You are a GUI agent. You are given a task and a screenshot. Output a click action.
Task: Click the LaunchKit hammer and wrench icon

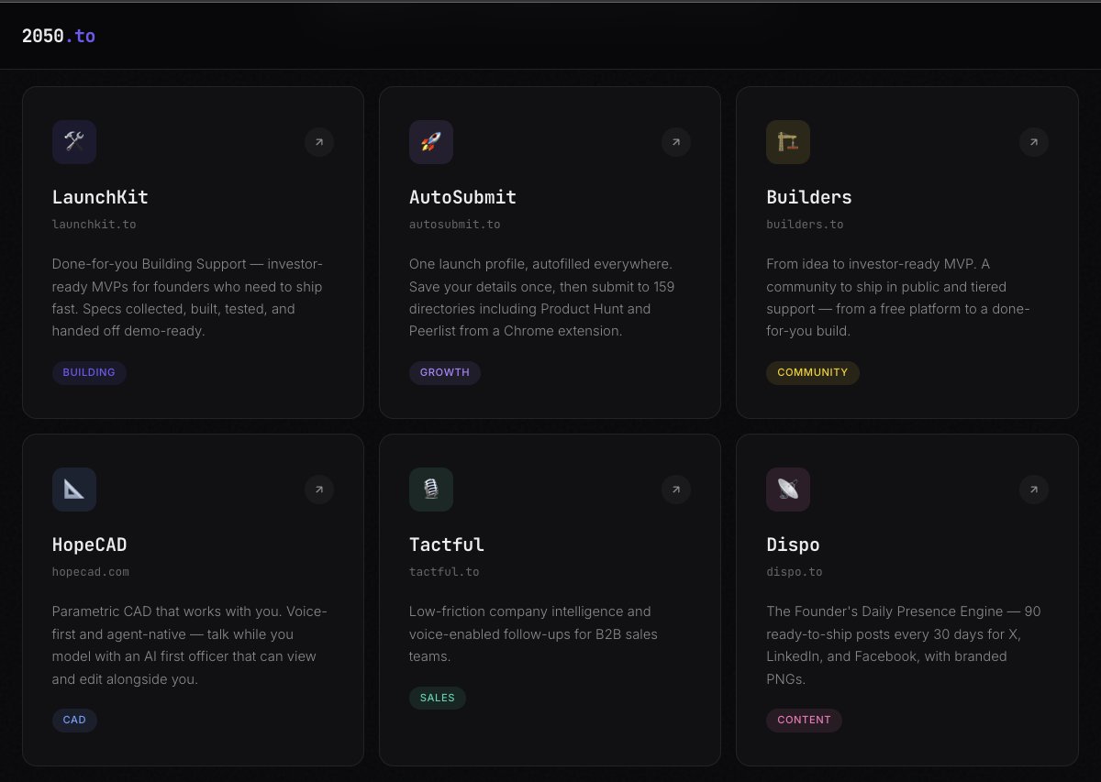pyautogui.click(x=74, y=142)
